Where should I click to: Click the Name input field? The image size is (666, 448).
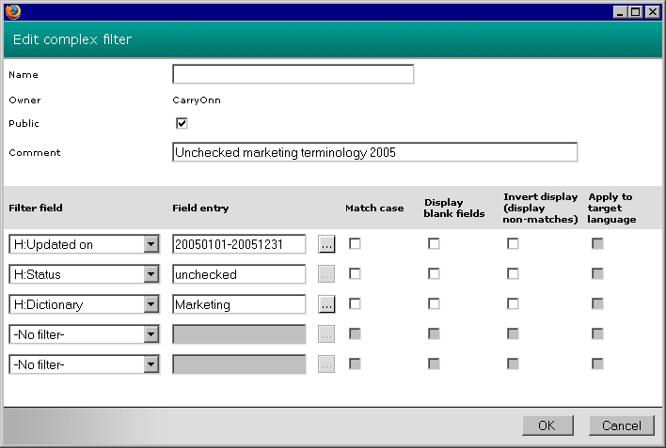coord(293,74)
